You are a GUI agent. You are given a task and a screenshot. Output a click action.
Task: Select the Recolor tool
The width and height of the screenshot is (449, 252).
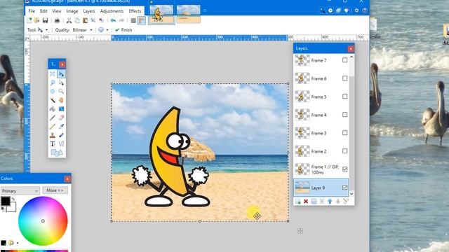click(61, 135)
